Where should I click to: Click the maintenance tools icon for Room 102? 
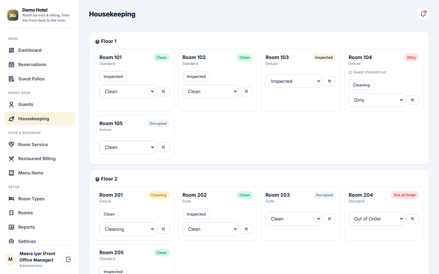point(246,92)
